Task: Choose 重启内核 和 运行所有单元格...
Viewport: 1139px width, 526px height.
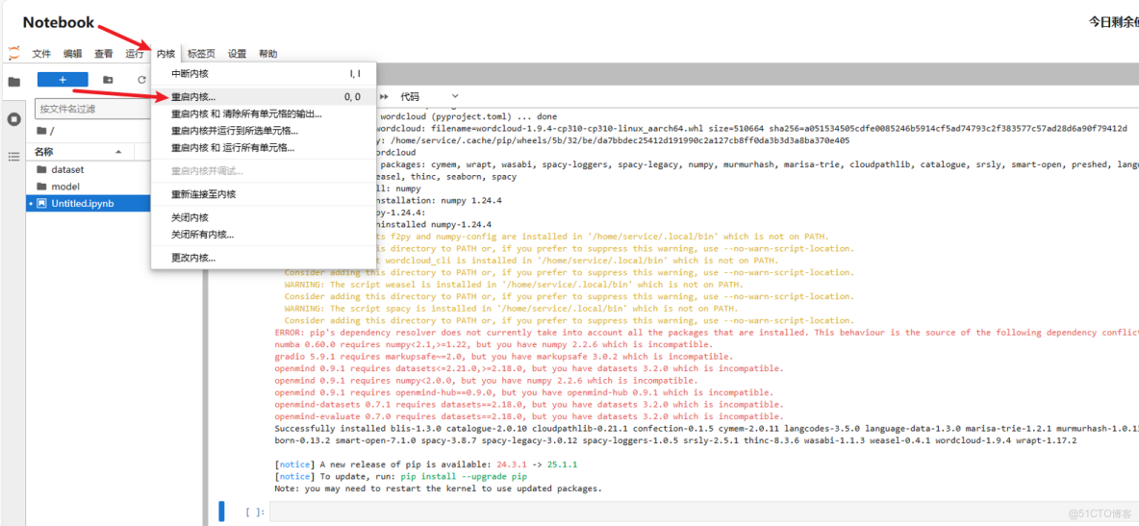Action: (x=264, y=147)
